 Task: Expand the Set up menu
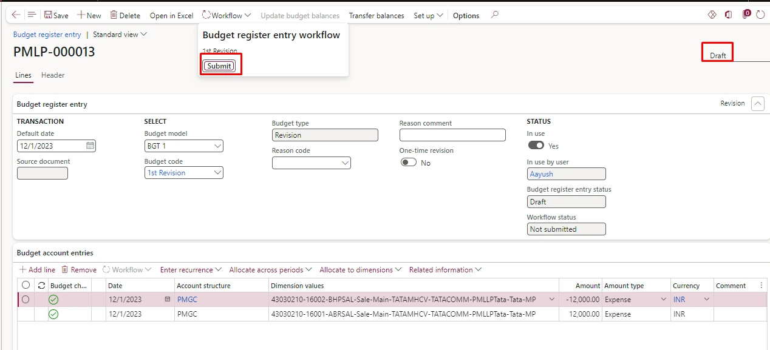pyautogui.click(x=428, y=15)
